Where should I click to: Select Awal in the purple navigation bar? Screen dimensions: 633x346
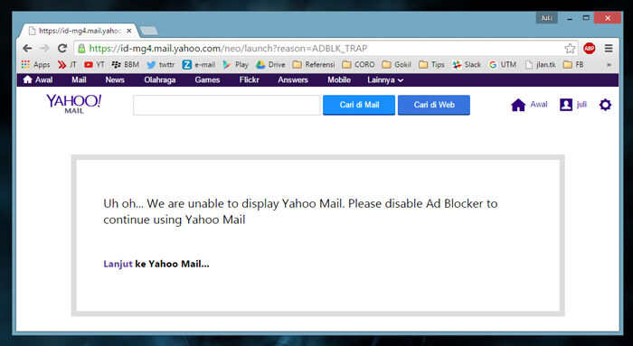pos(38,79)
